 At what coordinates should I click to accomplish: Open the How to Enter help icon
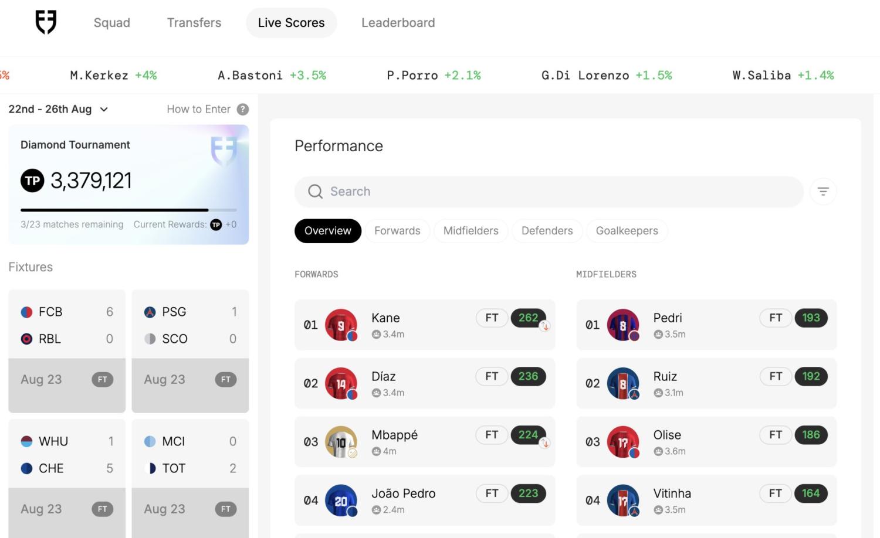[x=243, y=109]
